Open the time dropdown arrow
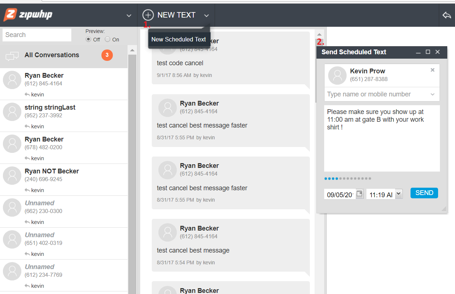The height and width of the screenshot is (294, 455). tap(399, 194)
